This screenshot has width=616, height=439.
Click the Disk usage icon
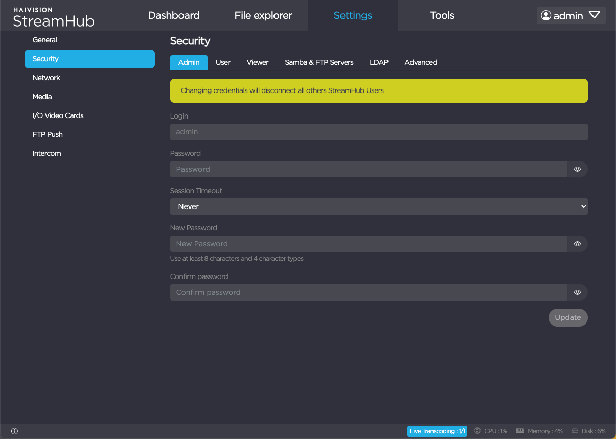point(575,431)
